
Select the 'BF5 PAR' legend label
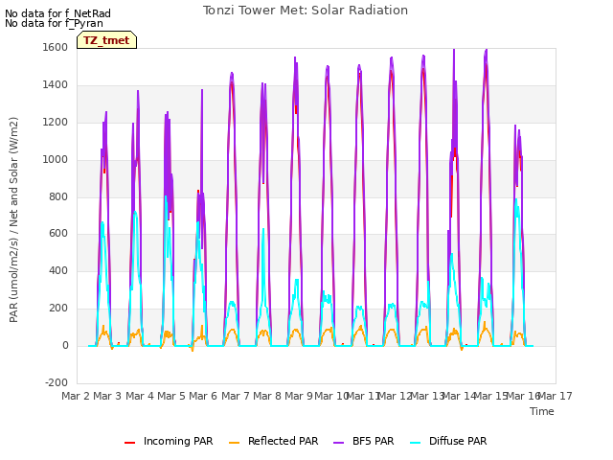[373, 441]
